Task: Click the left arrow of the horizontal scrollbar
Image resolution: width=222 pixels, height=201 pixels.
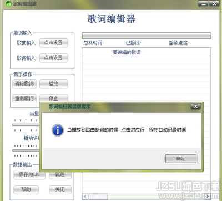Action: click(x=85, y=196)
